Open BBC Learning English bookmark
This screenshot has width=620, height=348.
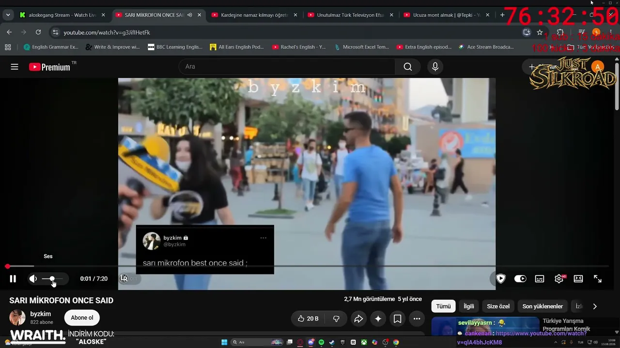coord(175,47)
